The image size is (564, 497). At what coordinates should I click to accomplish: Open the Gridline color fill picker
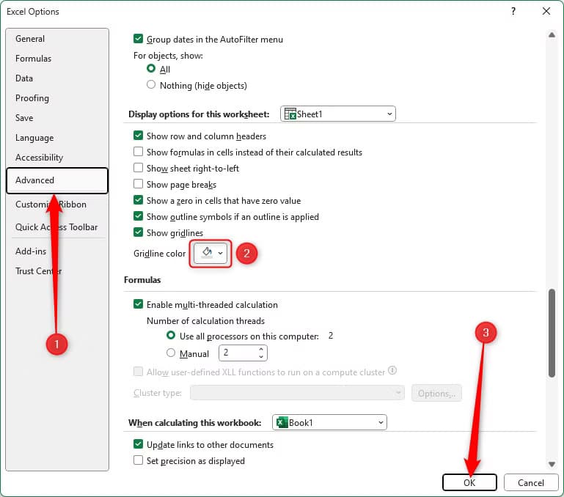pos(210,253)
